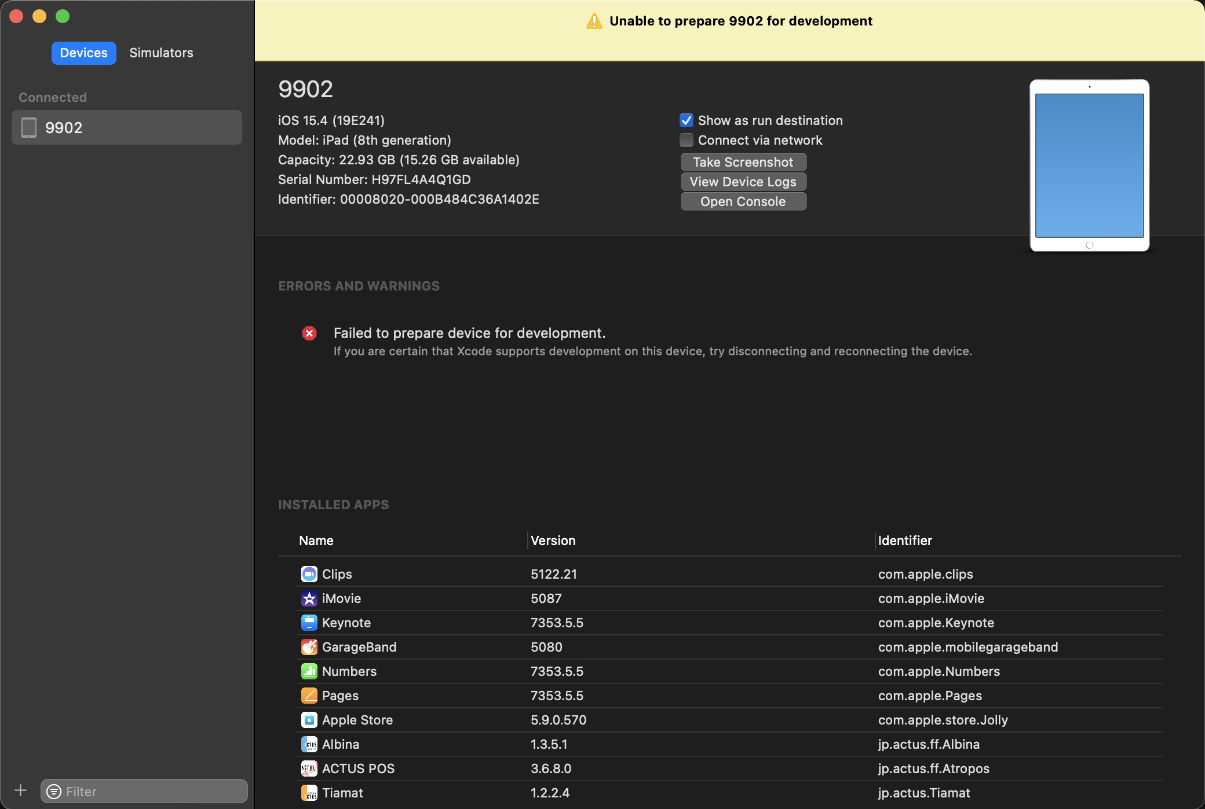
Task: Sort apps by Version column header
Action: coord(553,540)
